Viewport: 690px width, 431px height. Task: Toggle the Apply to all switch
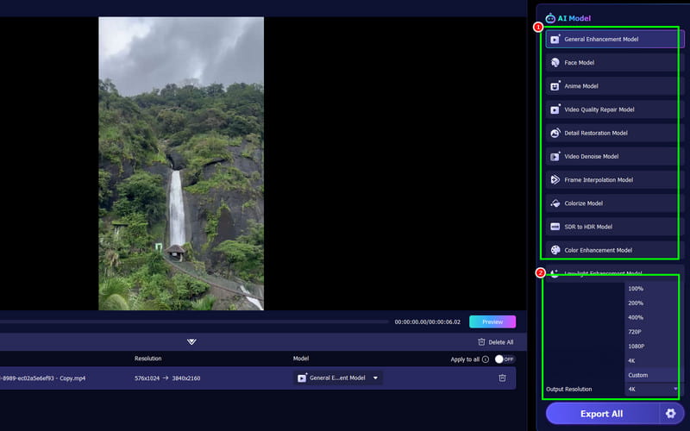(x=504, y=359)
